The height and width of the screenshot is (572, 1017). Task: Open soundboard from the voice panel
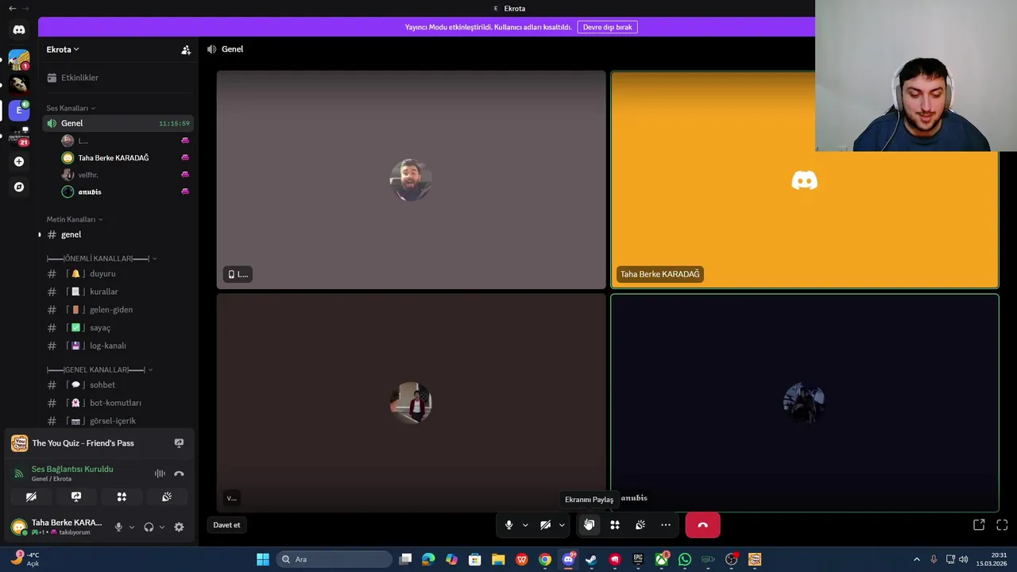click(167, 497)
